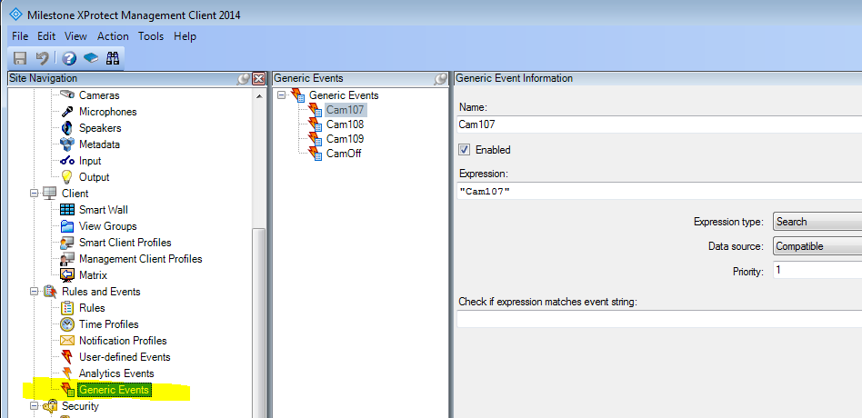The height and width of the screenshot is (418, 862).
Task: Collapse the Security tree node
Action: tap(34, 406)
